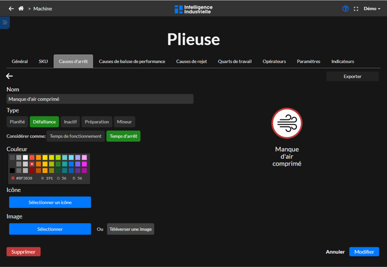Switch to the Quarts de travail tab

[x=235, y=61]
